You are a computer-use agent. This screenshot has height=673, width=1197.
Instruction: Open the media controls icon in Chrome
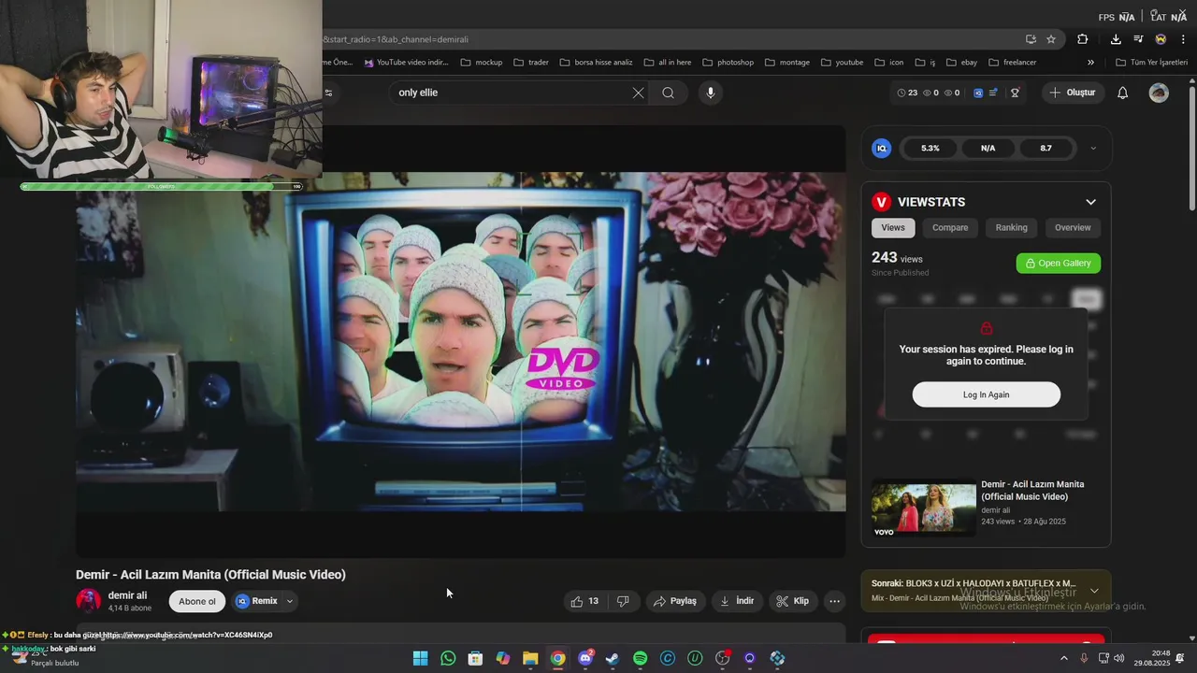(x=1138, y=39)
